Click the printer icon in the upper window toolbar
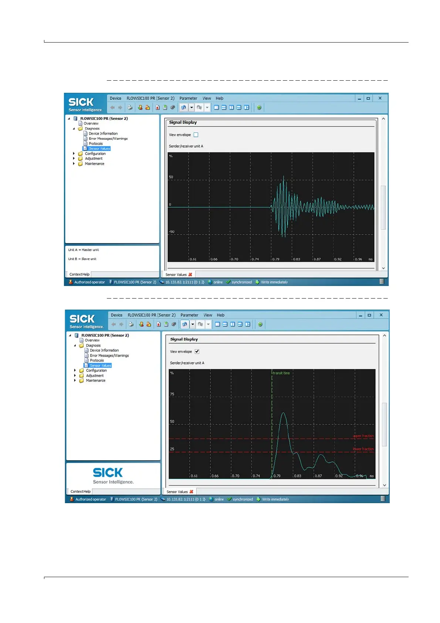The height and width of the screenshot is (623, 440). coord(130,108)
